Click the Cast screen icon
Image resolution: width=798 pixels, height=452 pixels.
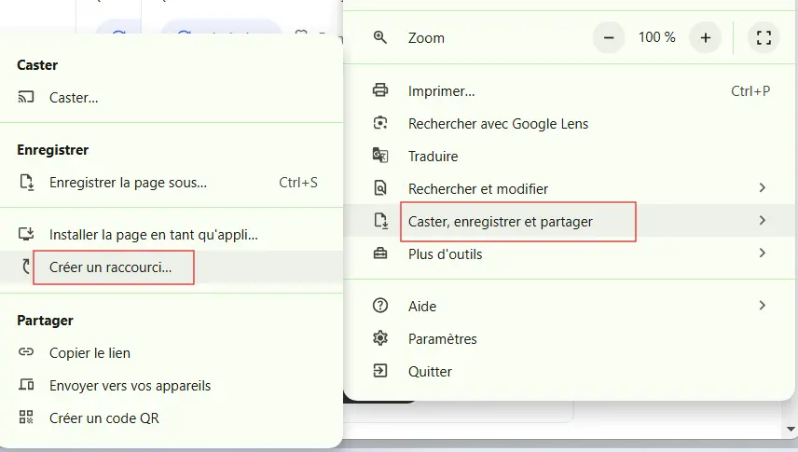click(26, 97)
